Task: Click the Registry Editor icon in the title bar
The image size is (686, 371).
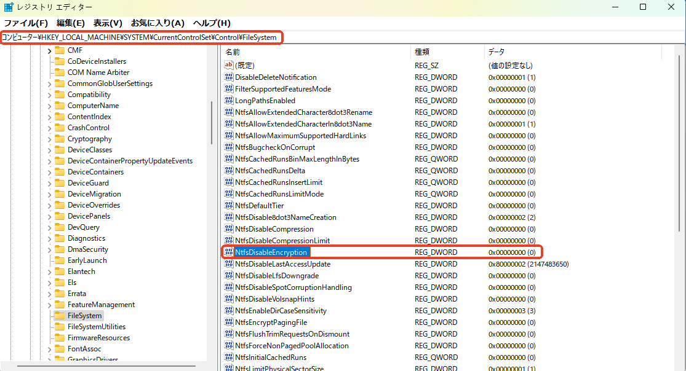Action: (x=9, y=7)
